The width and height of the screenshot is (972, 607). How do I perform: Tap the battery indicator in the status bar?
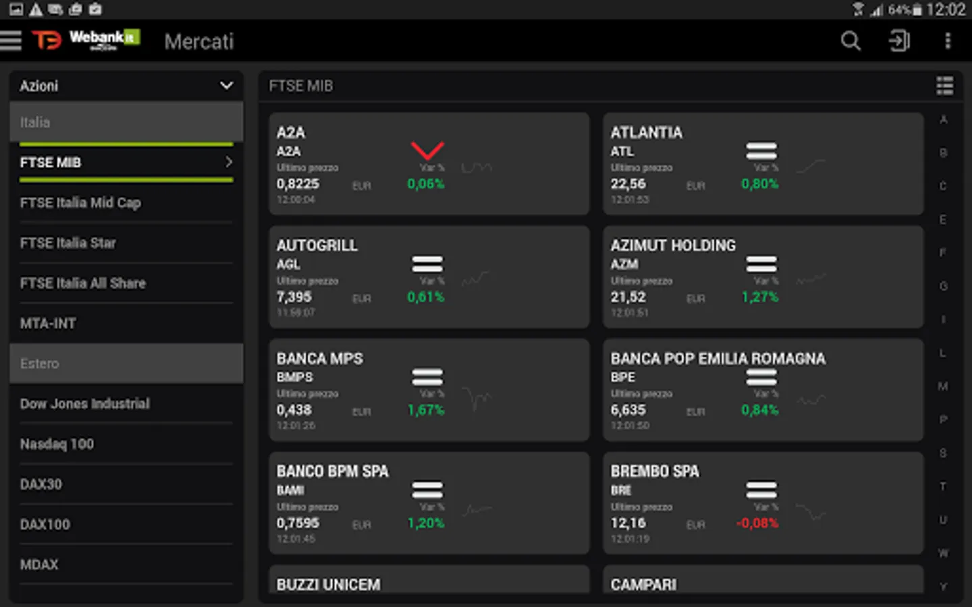917,9
